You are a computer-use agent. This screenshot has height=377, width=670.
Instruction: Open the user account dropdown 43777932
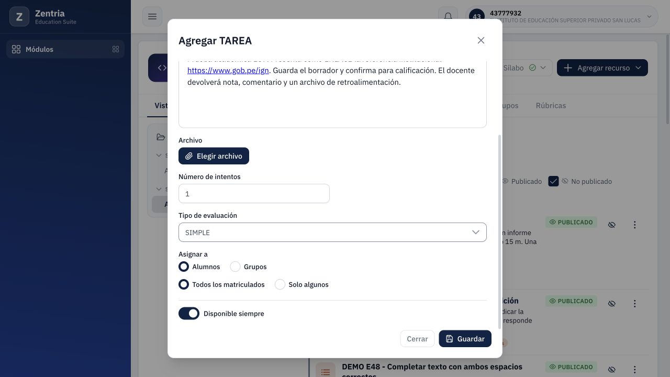coord(562,16)
